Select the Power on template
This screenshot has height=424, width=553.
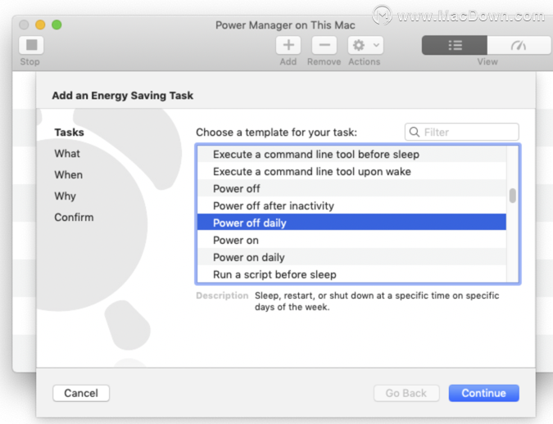[x=351, y=240]
